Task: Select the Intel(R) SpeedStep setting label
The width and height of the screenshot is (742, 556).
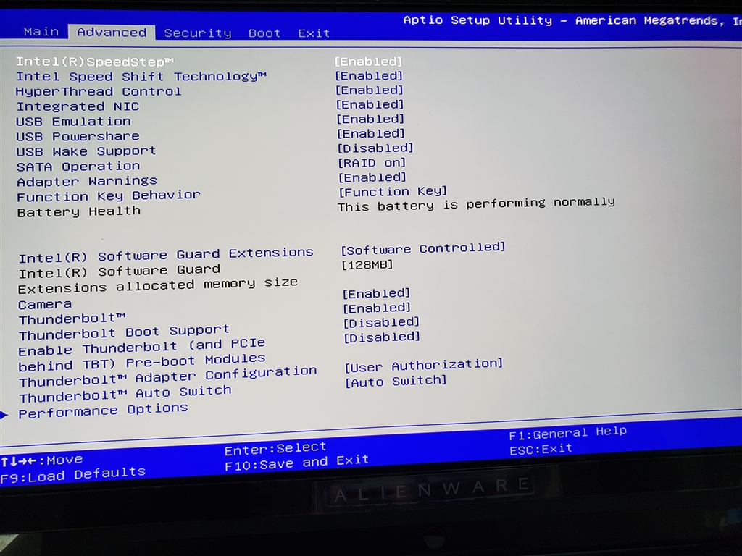Action: coord(95,62)
